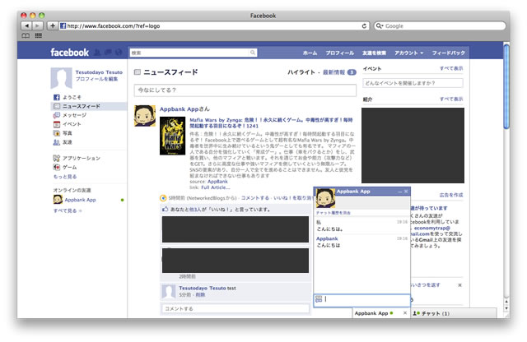The height and width of the screenshot is (342, 527).
Task: Click the facebook logo in header
Action: click(x=69, y=53)
